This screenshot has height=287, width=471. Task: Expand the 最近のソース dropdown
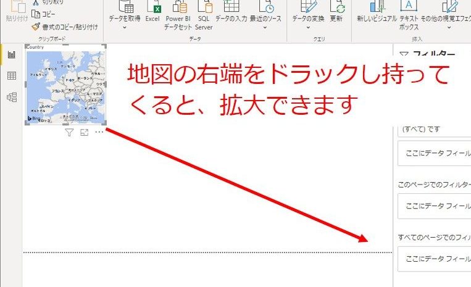(265, 19)
